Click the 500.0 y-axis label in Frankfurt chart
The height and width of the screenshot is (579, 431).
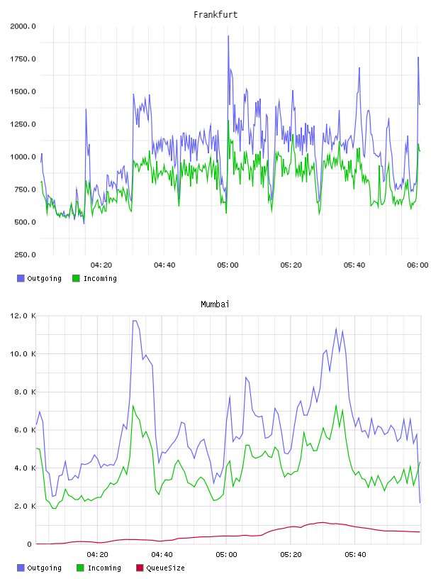25,222
